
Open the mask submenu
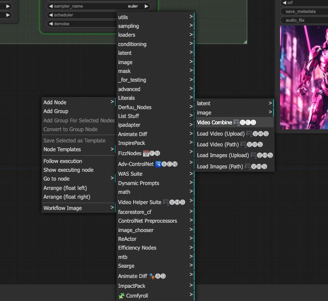coord(155,71)
